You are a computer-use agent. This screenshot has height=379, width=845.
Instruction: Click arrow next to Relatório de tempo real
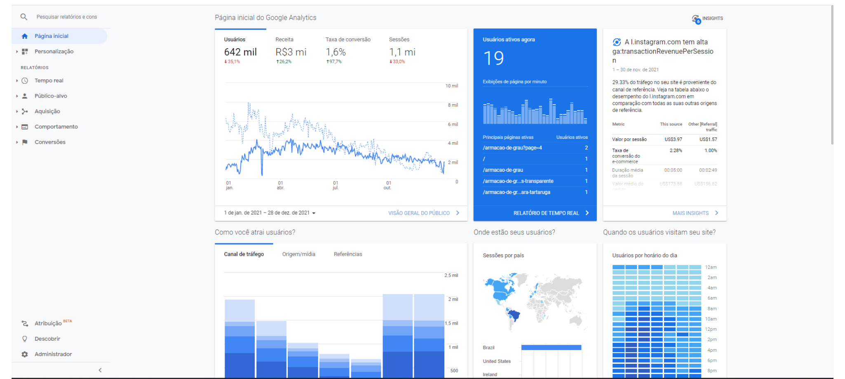pyautogui.click(x=587, y=213)
